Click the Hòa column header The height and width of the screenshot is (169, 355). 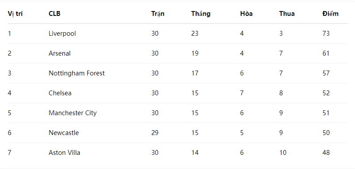point(246,14)
